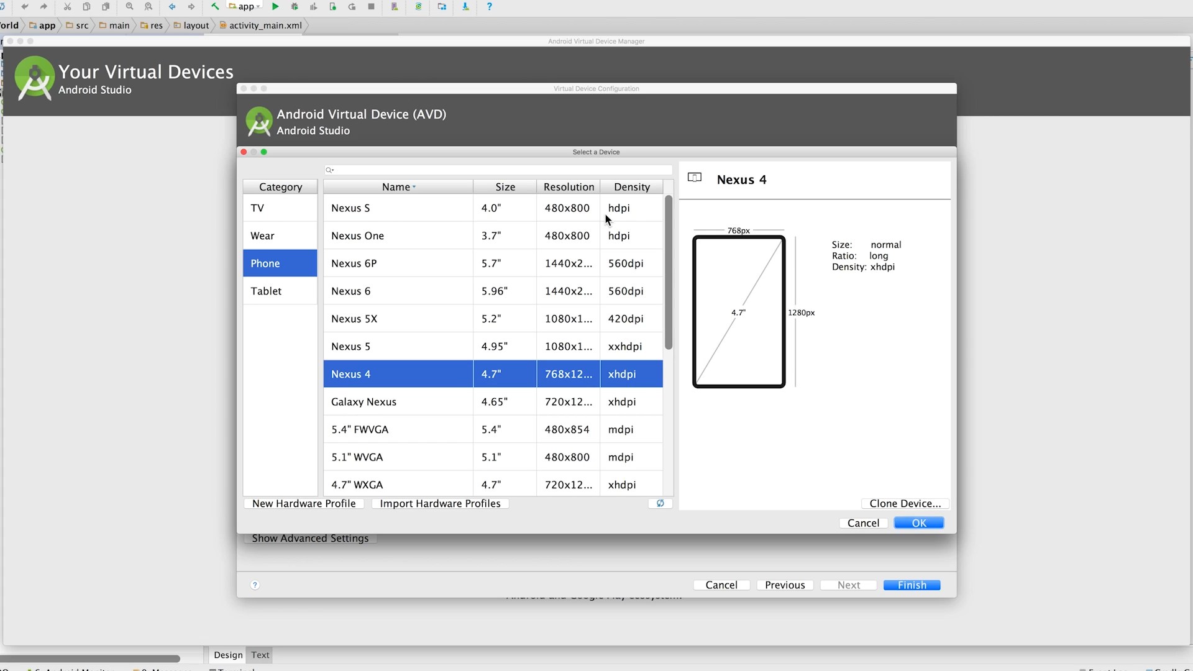
Task: Open the AVD Manager toolbar icon
Action: tap(395, 7)
